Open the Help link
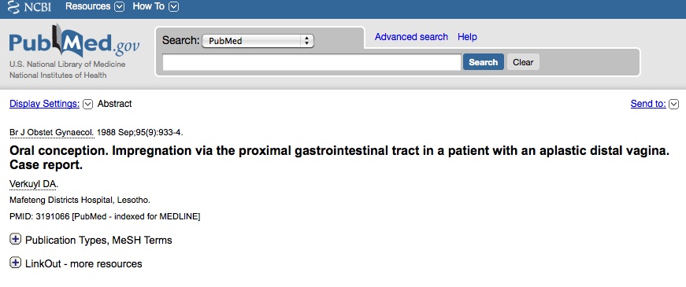 click(467, 37)
